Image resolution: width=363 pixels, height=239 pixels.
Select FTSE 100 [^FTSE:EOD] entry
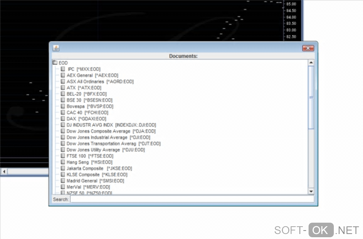(x=90, y=156)
